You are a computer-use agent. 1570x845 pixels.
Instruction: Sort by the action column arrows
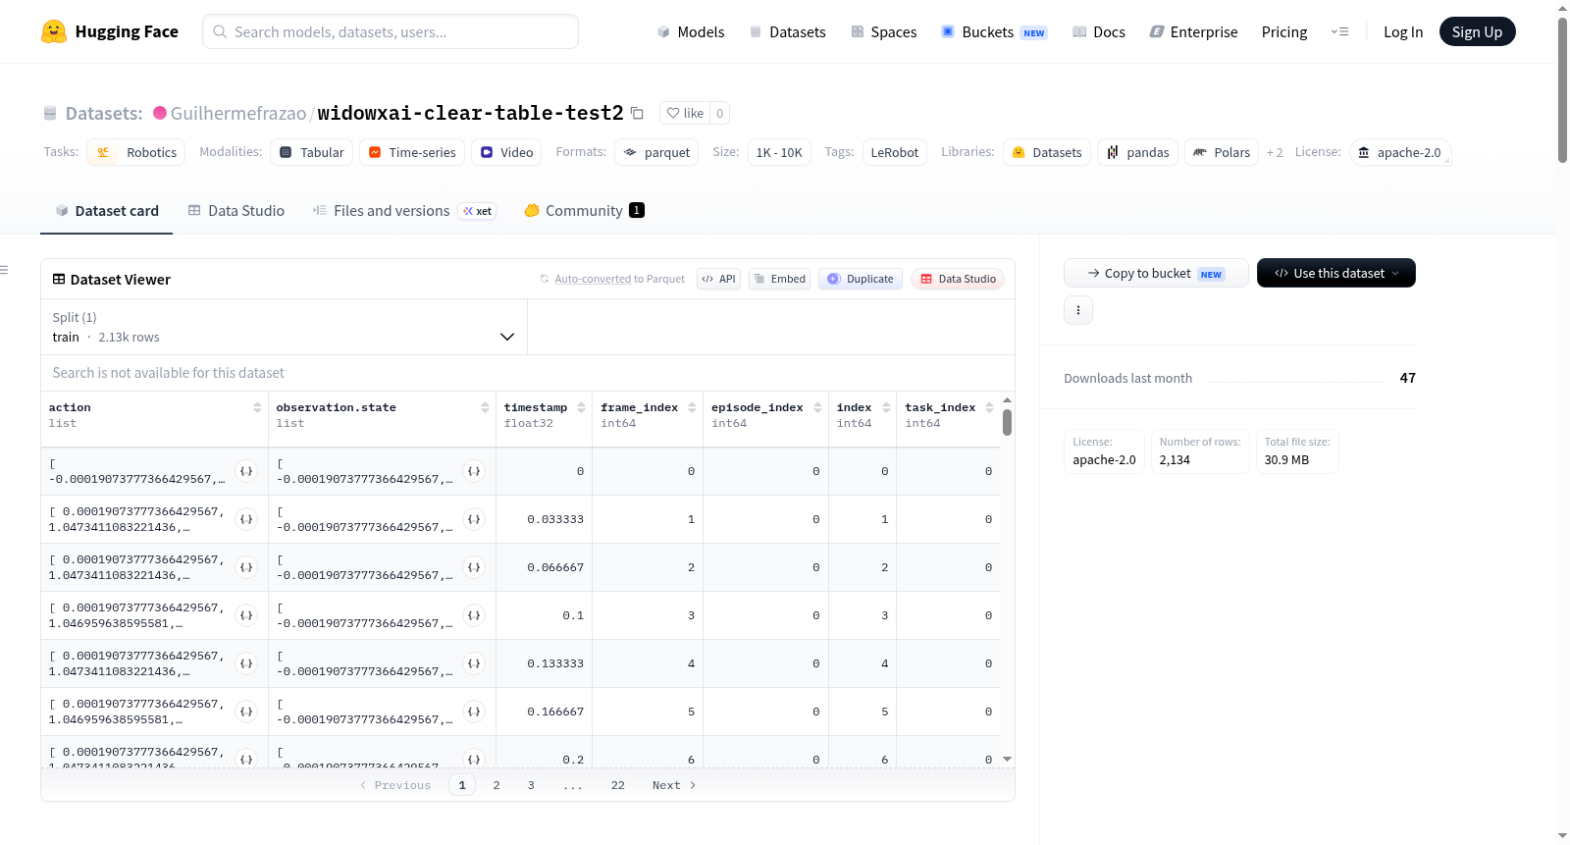coord(257,407)
